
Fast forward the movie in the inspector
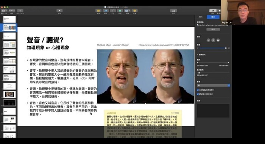click(218, 40)
